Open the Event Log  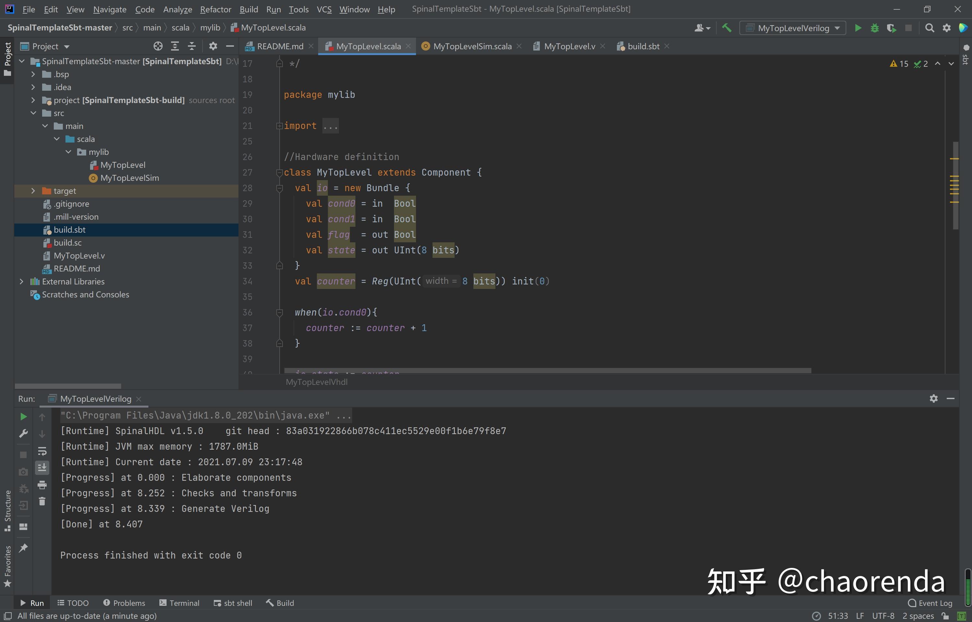930,603
